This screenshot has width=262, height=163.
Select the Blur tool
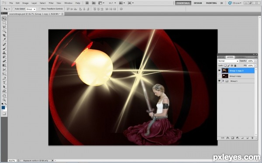coord(4,70)
